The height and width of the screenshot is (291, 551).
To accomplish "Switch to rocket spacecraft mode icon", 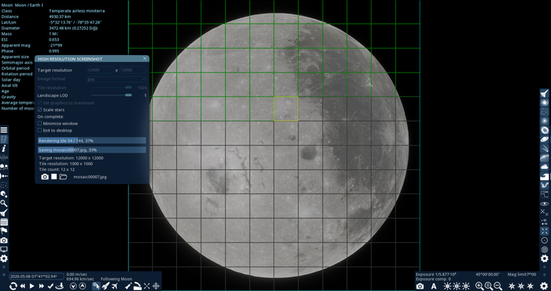I will 105,286.
